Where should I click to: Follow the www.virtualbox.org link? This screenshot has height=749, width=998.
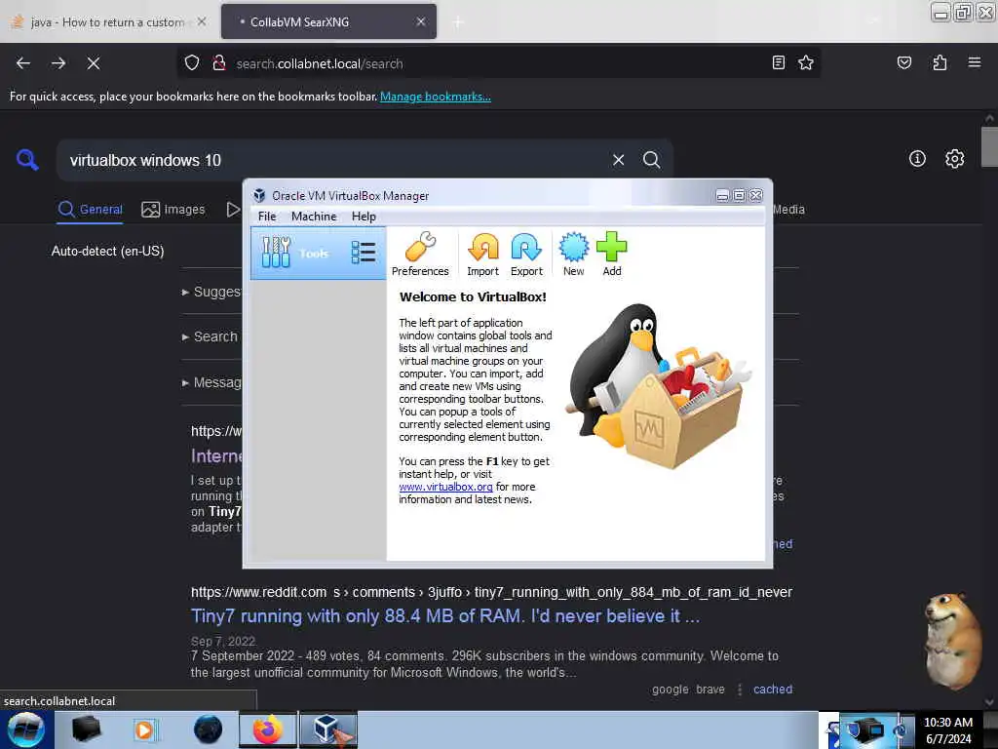(445, 487)
